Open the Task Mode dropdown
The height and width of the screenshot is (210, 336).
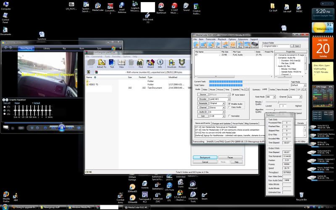(299, 85)
